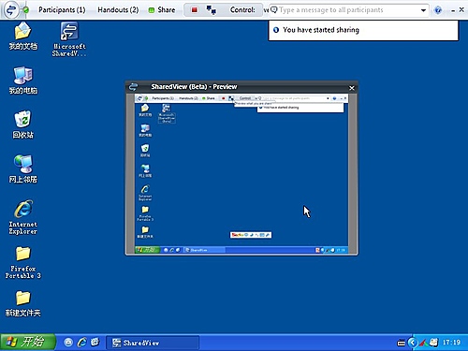Select the Firefox Portable 3 folder
The image size is (468, 351).
(22, 262)
